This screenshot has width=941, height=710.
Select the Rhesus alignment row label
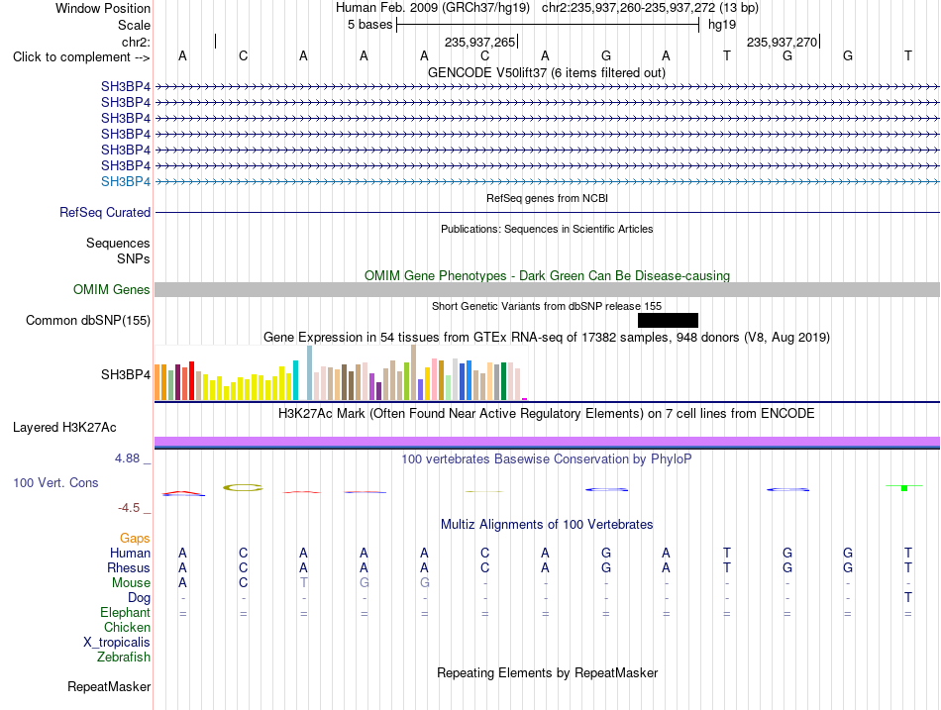(x=129, y=567)
